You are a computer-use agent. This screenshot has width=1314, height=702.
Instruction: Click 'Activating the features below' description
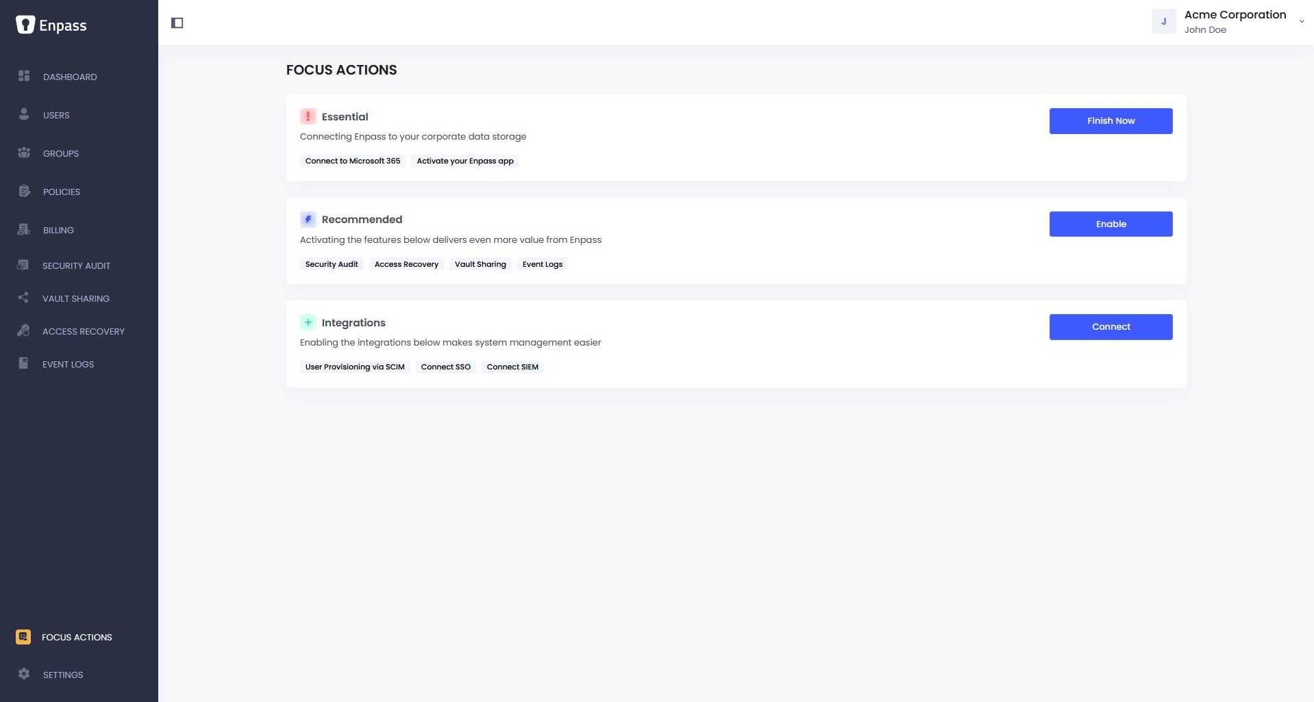(451, 240)
